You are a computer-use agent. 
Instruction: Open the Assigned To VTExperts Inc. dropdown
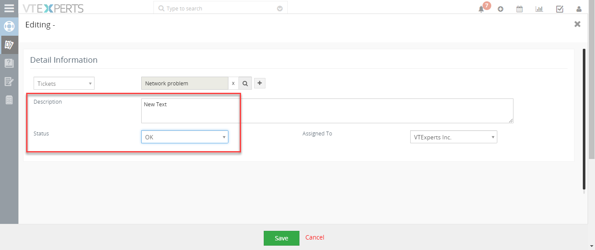[x=454, y=137]
